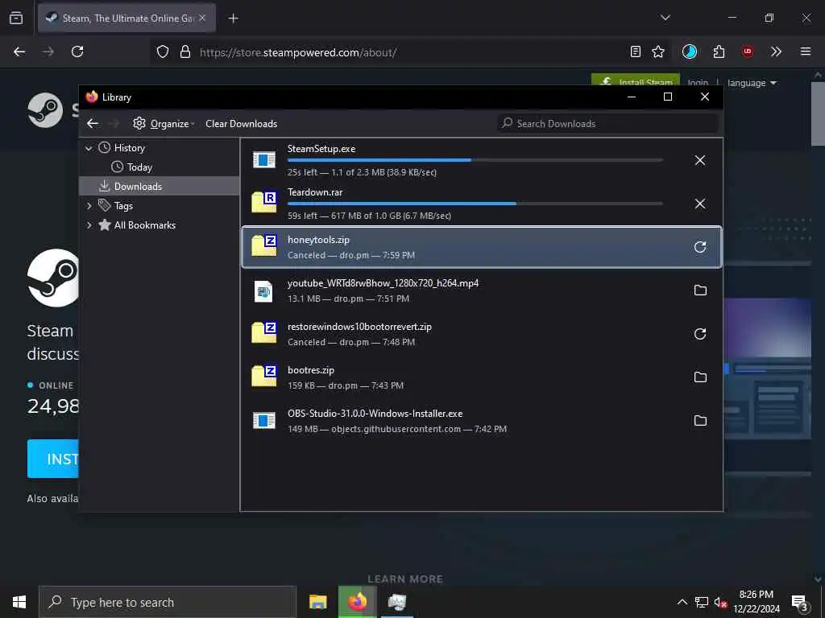
Task: Show site security lock info
Action: (185, 52)
